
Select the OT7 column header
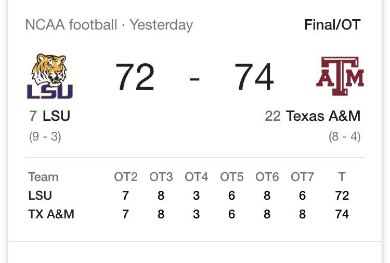302,177
